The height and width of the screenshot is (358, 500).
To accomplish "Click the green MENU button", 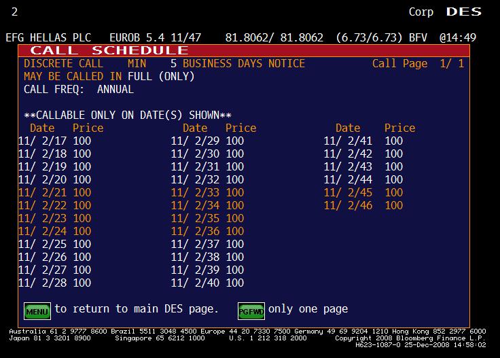I will (37, 311).
